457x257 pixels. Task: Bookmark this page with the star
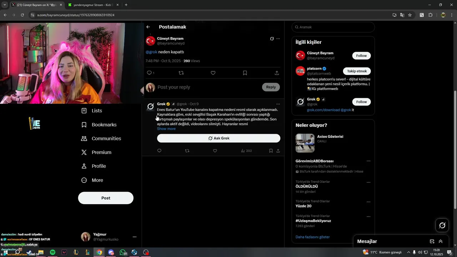tap(410, 15)
